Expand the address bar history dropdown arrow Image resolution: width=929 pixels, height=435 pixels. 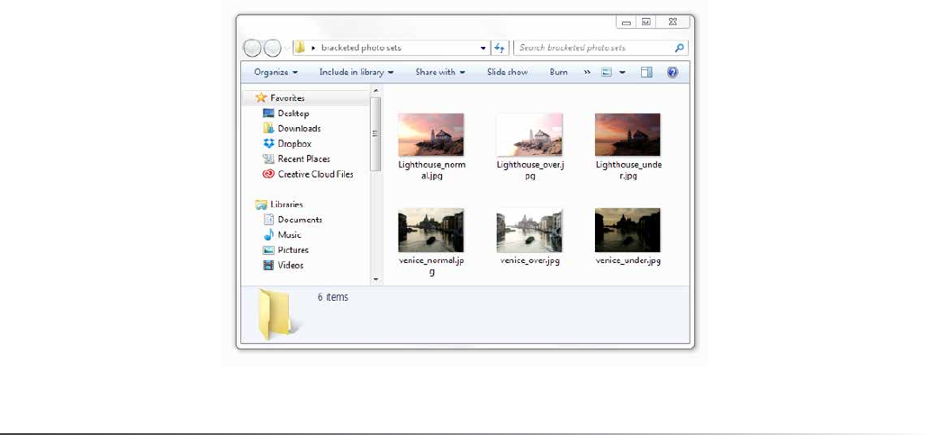pos(483,48)
